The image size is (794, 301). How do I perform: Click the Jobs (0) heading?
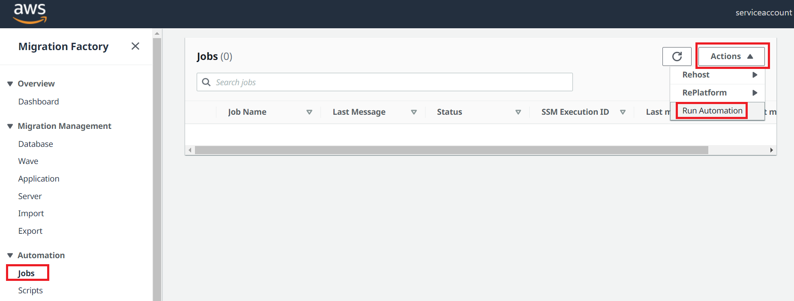pos(214,57)
